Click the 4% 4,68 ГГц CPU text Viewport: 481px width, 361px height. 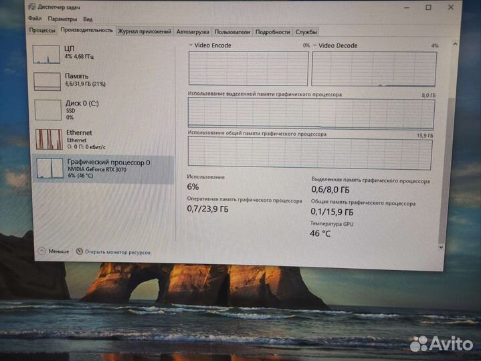pyautogui.click(x=79, y=56)
